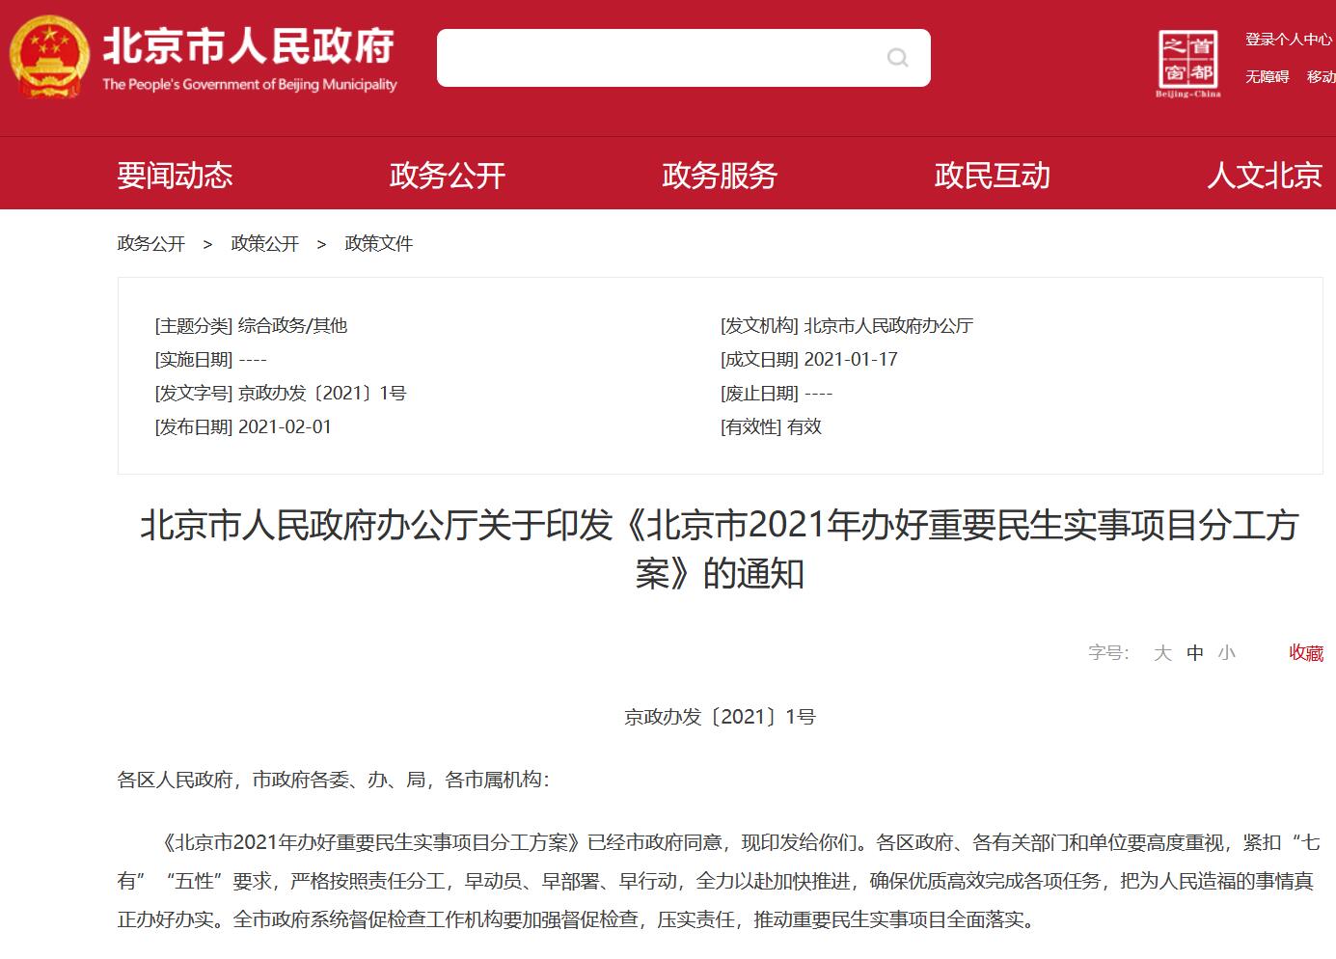Click the 发文字号 京政办发〔2021〕1号 metadata row

(x=281, y=394)
